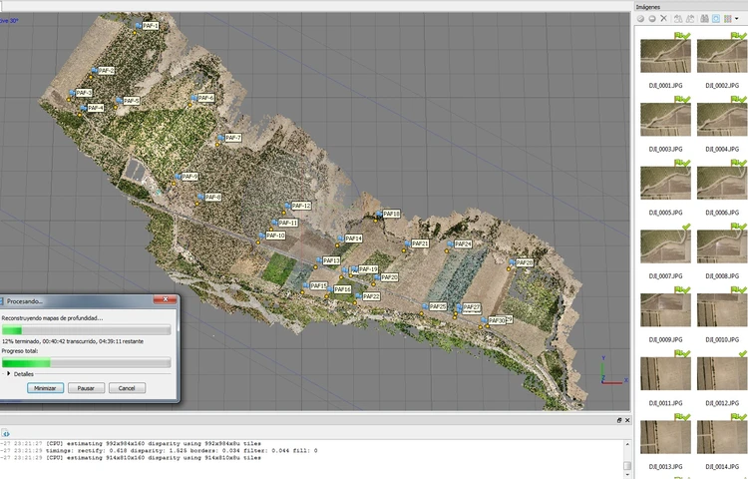Select the PAF18 marker flag
This screenshot has width=748, height=479.
coord(379,215)
